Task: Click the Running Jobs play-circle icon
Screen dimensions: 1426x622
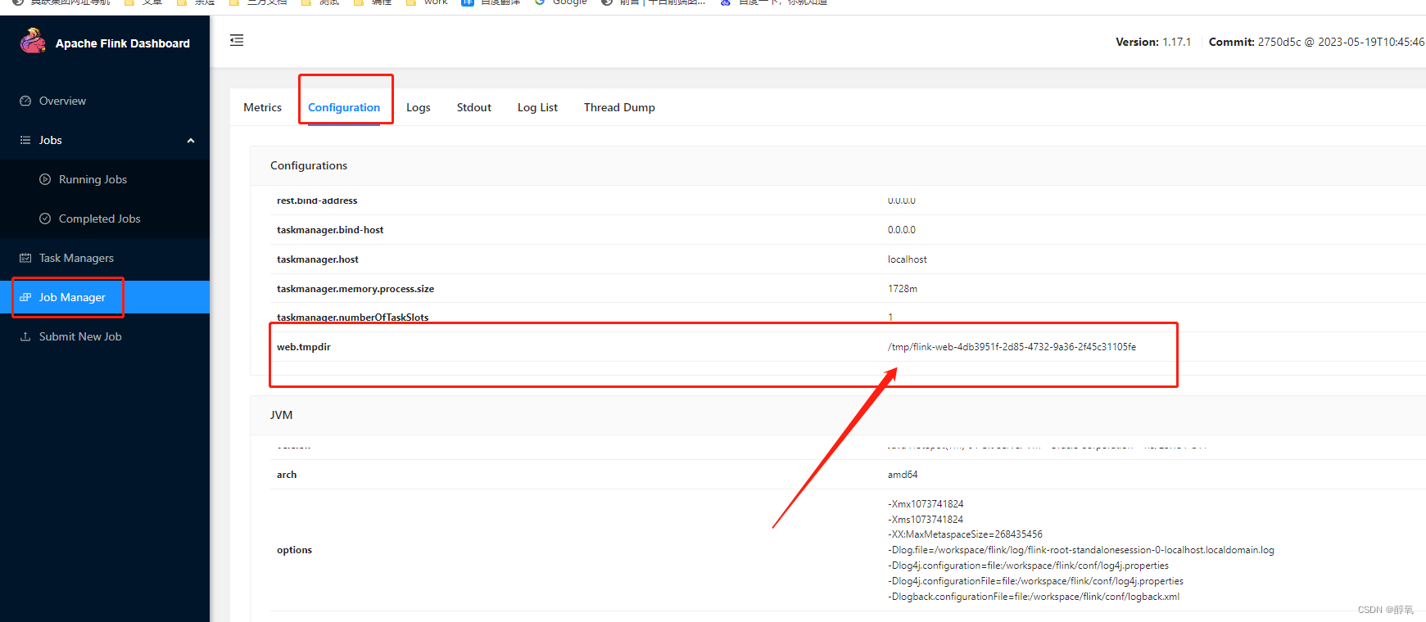Action: tap(45, 179)
